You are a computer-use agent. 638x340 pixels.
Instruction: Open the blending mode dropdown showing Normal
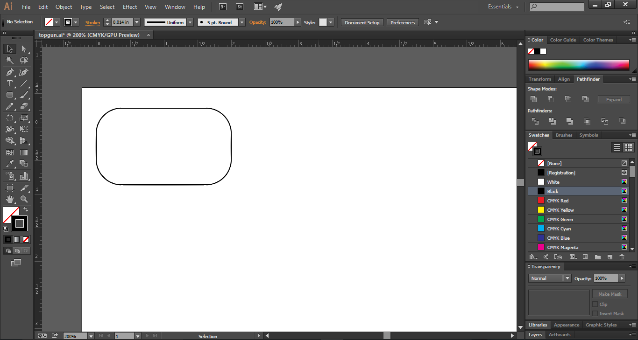[549, 278]
